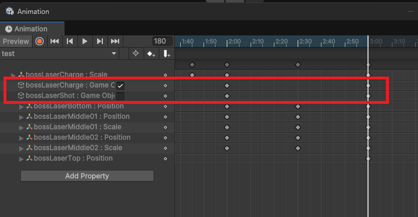Jump to the end of the clip
This screenshot has width=418, height=217.
pos(115,41)
